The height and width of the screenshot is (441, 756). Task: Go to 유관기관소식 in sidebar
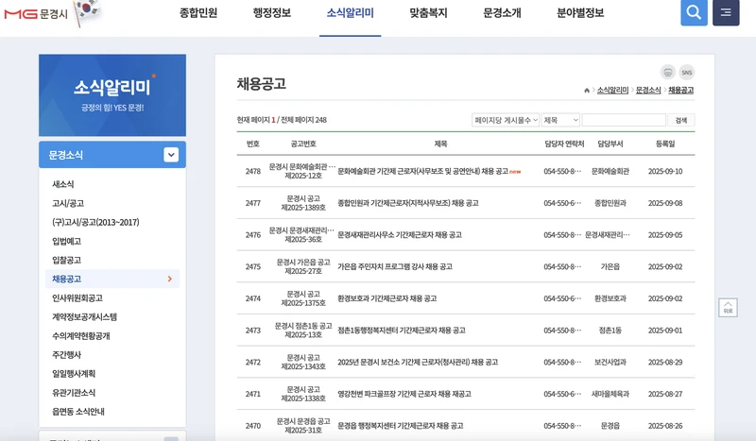pyautogui.click(x=74, y=393)
